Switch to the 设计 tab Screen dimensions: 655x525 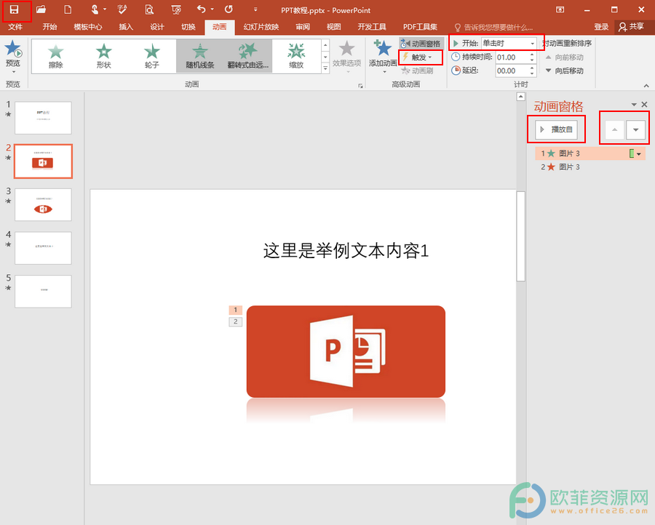(157, 27)
